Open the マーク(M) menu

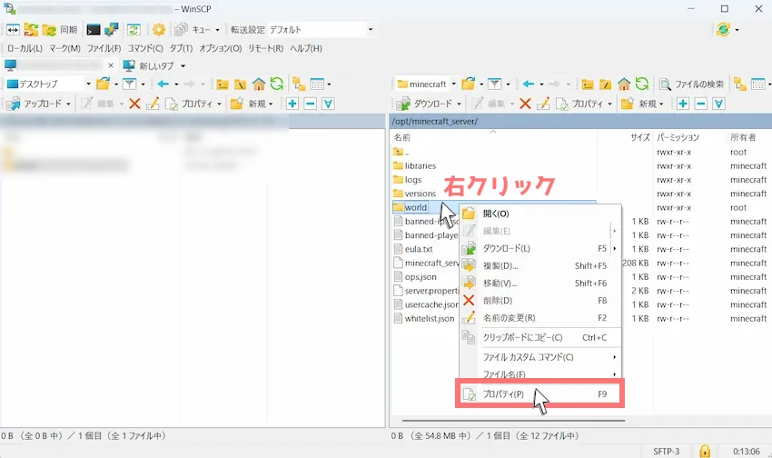[64, 48]
